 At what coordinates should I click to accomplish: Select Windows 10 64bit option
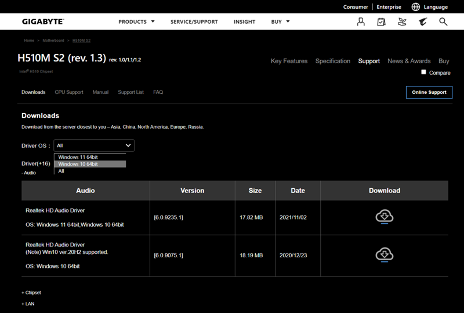coord(90,164)
